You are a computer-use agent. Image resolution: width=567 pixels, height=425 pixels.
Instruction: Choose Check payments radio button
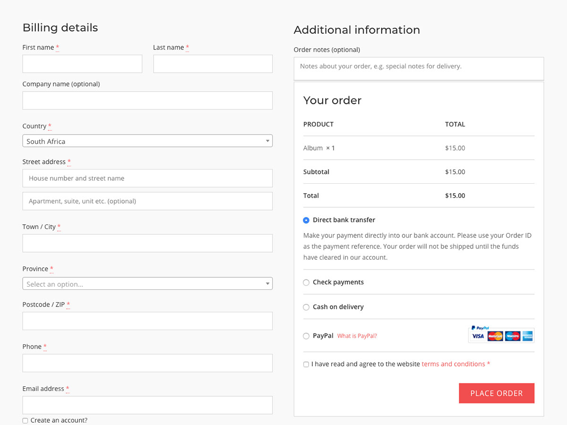coord(306,282)
